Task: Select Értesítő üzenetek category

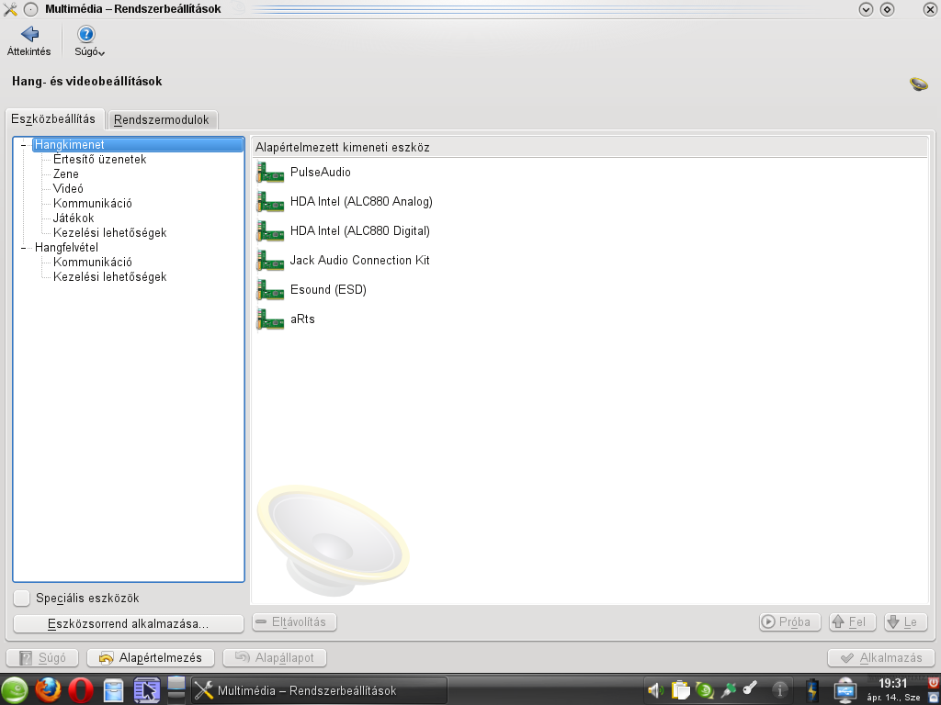Action: [99, 159]
